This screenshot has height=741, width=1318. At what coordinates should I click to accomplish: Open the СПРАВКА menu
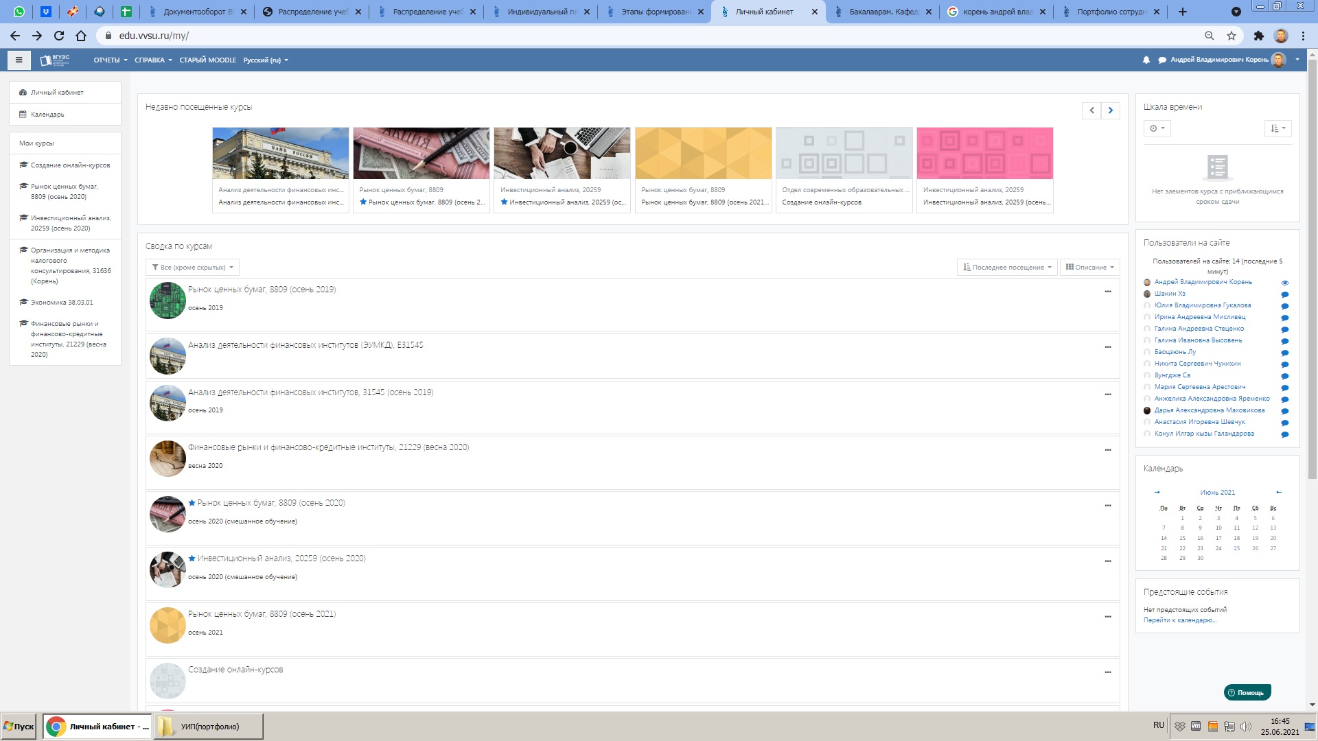click(x=153, y=60)
